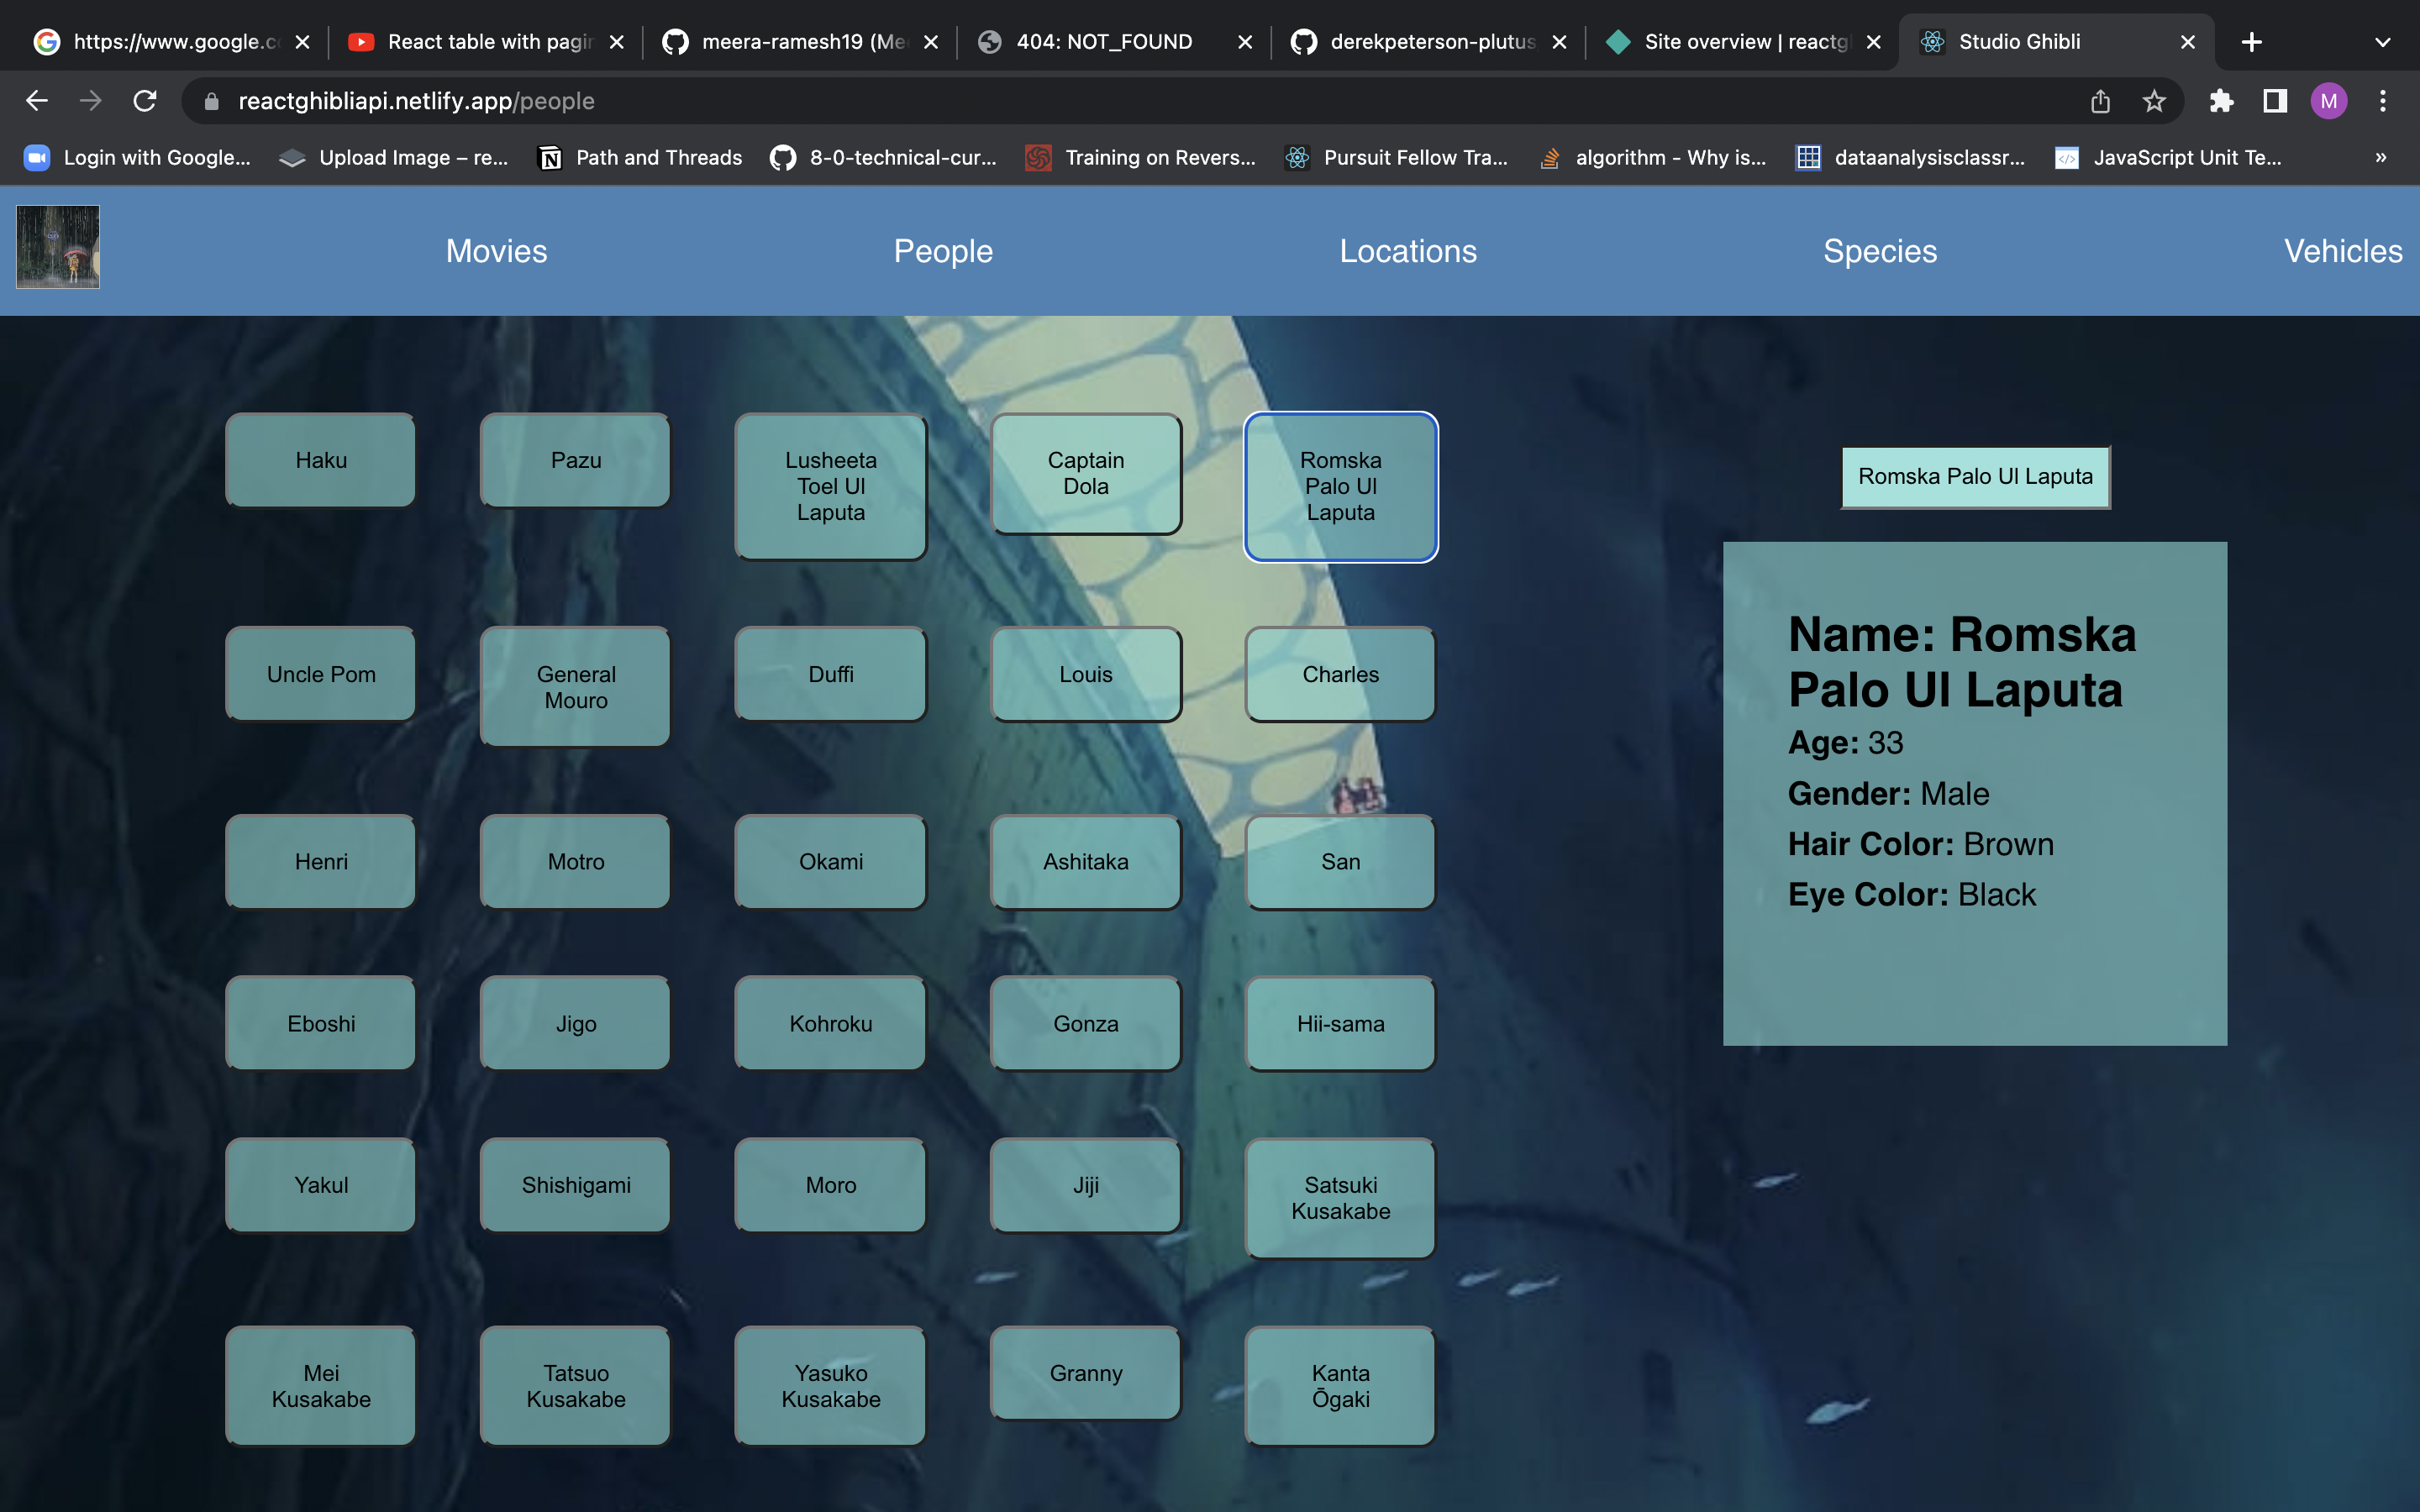2420x1512 pixels.
Task: Select the Shishigami button
Action: click(x=576, y=1185)
